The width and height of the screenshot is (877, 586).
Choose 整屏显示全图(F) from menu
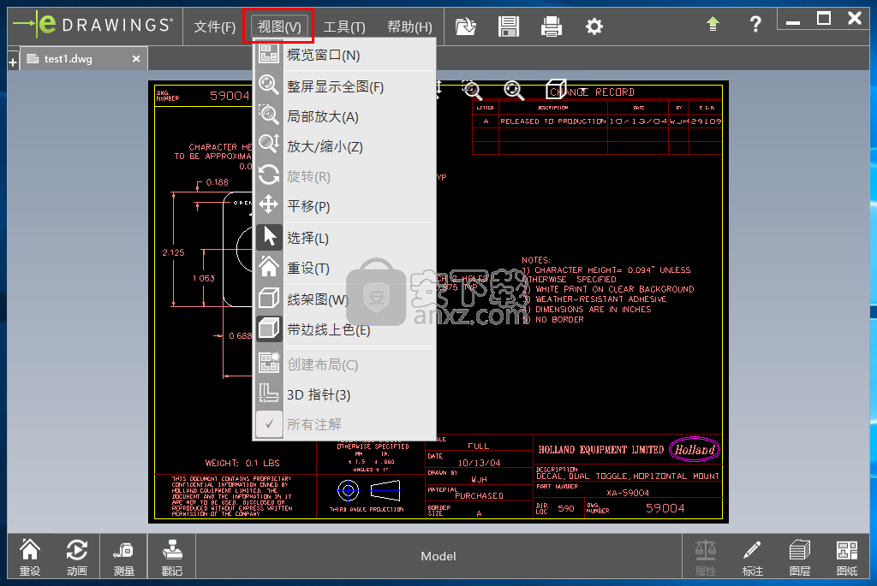coord(344,86)
